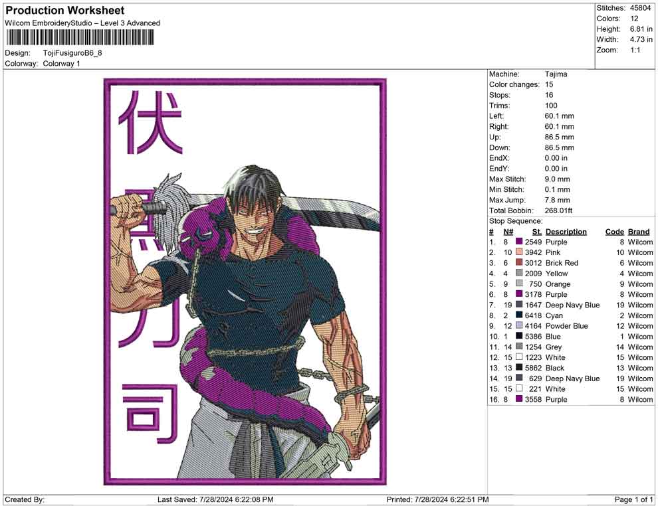Click the Left value 60.1 mm
658x506 pixels.
click(560, 116)
